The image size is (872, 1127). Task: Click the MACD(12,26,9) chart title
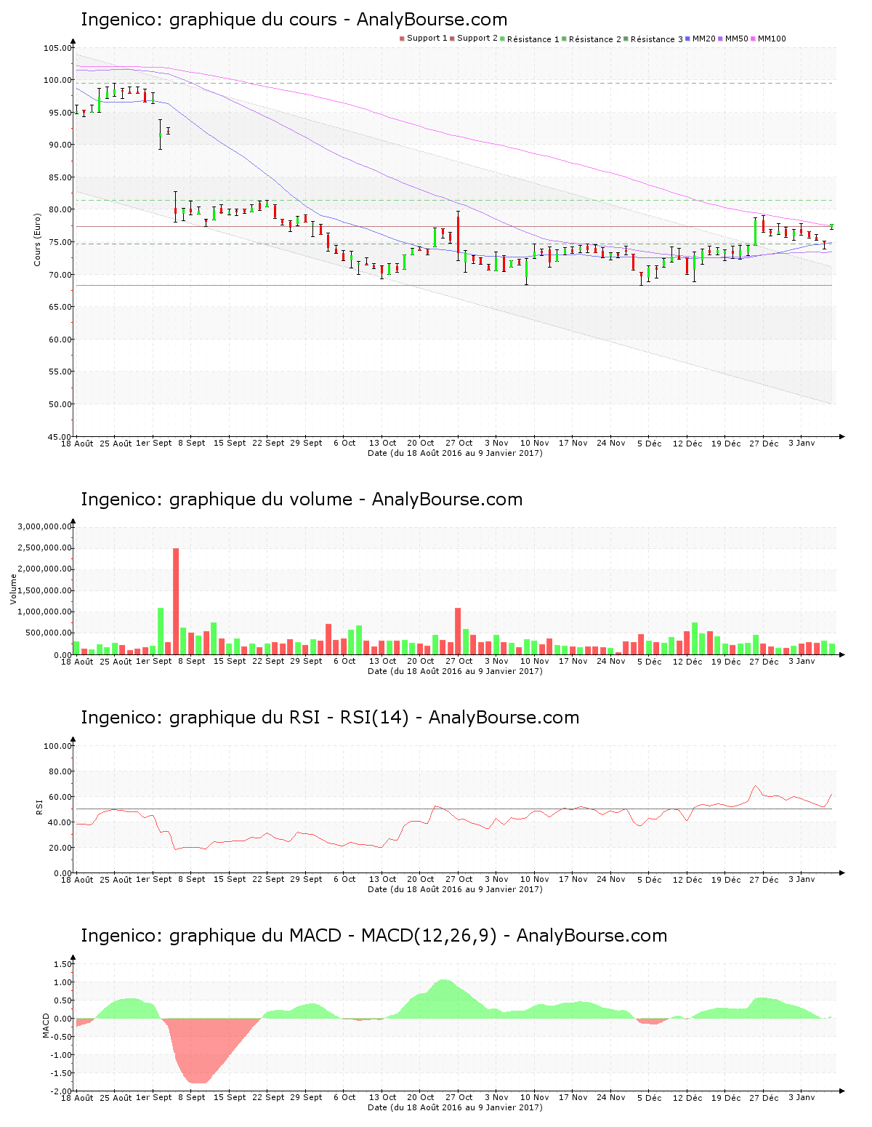pos(374,936)
